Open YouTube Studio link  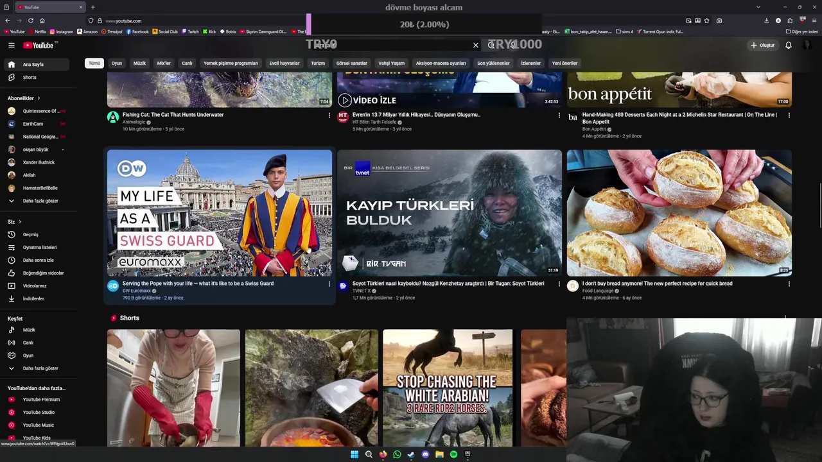39,413
